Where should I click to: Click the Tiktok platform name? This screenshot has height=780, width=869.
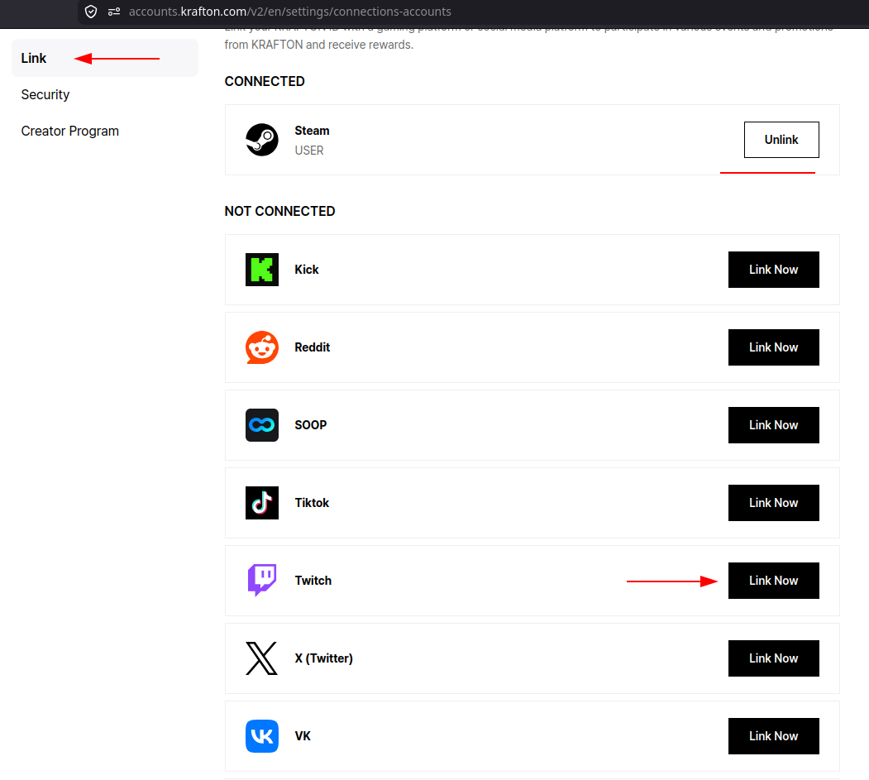coord(312,503)
